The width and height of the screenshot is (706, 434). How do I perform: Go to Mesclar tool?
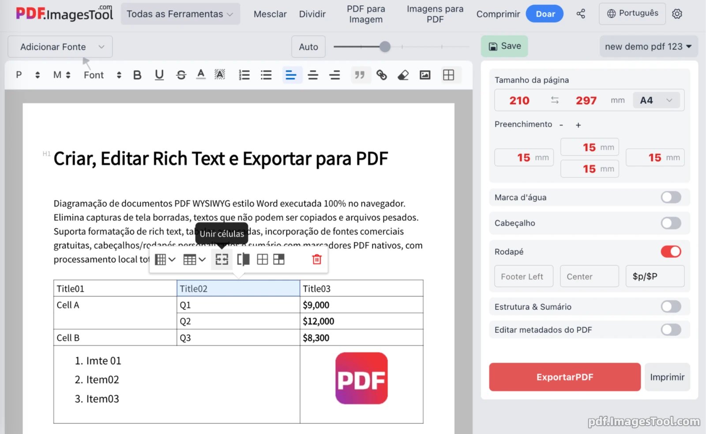click(270, 14)
